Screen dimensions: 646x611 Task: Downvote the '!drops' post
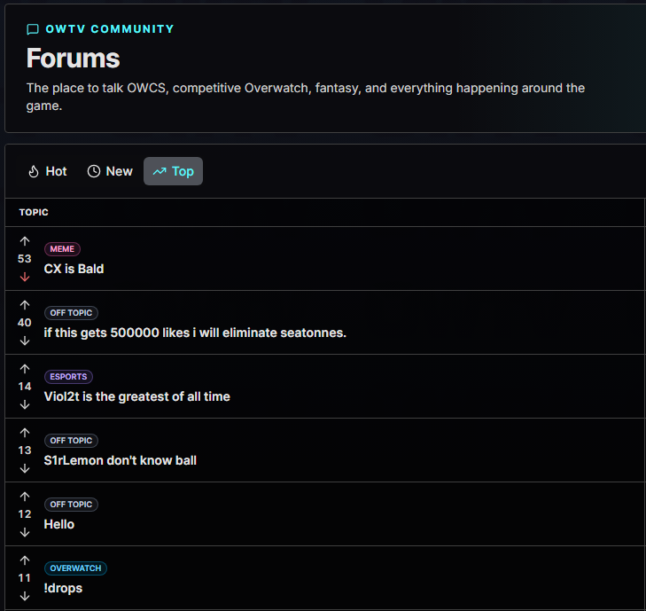[25, 596]
